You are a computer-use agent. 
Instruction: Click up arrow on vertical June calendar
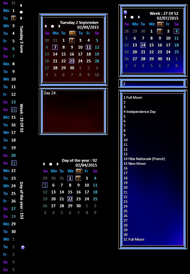coord(21,5)
